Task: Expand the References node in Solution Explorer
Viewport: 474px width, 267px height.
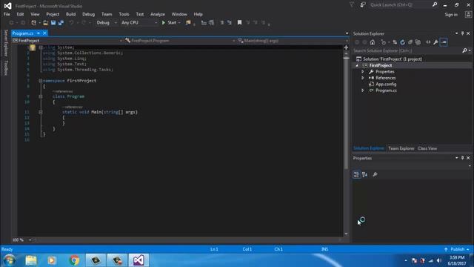Action: pyautogui.click(x=363, y=78)
